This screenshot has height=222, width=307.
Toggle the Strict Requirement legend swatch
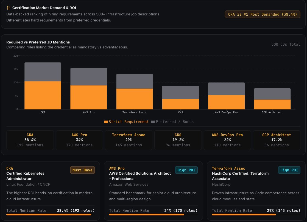point(106,122)
